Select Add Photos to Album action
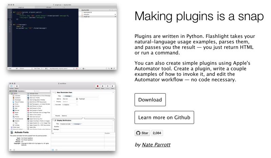This screenshot has width=271, height=158. (x=35, y=106)
